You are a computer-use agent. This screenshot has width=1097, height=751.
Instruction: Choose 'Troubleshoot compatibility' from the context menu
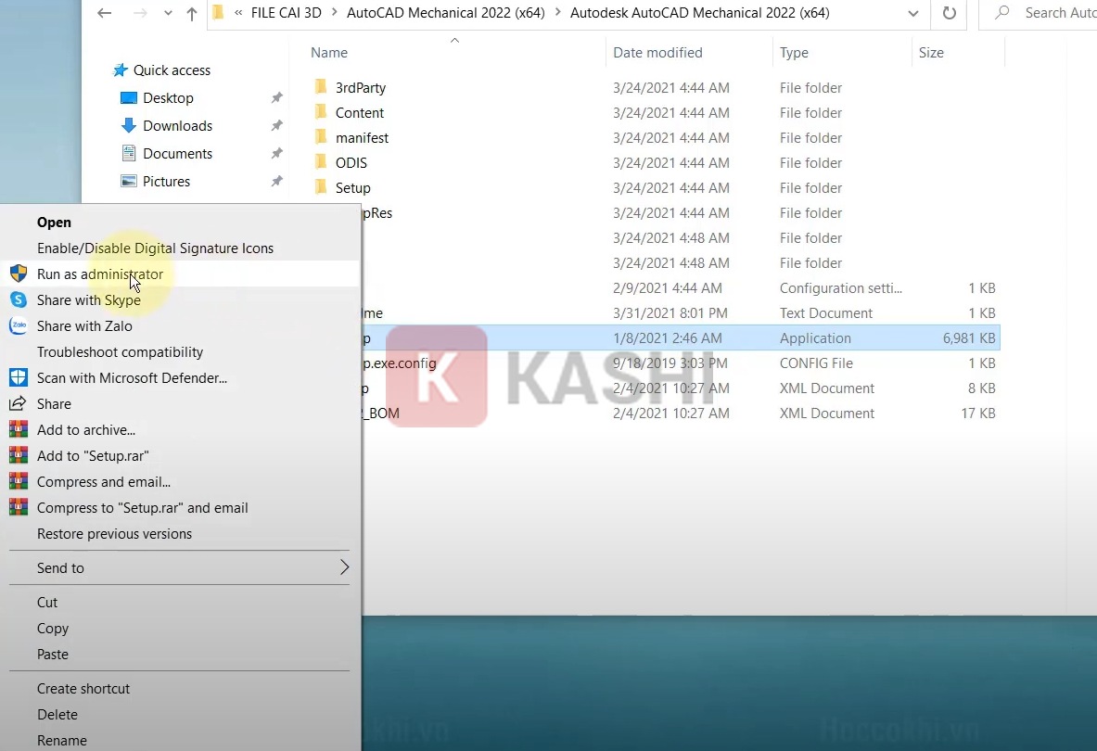(120, 351)
